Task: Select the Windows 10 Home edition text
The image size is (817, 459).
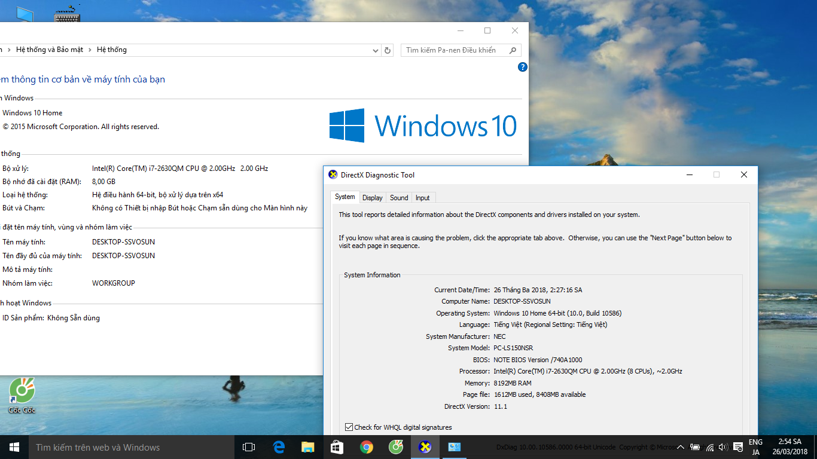Action: pyautogui.click(x=32, y=113)
